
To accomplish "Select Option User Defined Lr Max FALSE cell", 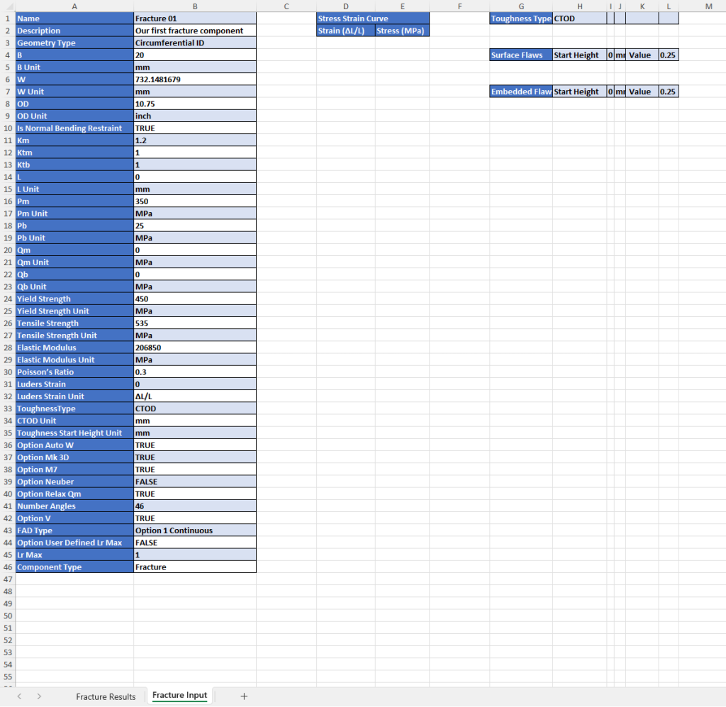I will tap(194, 542).
